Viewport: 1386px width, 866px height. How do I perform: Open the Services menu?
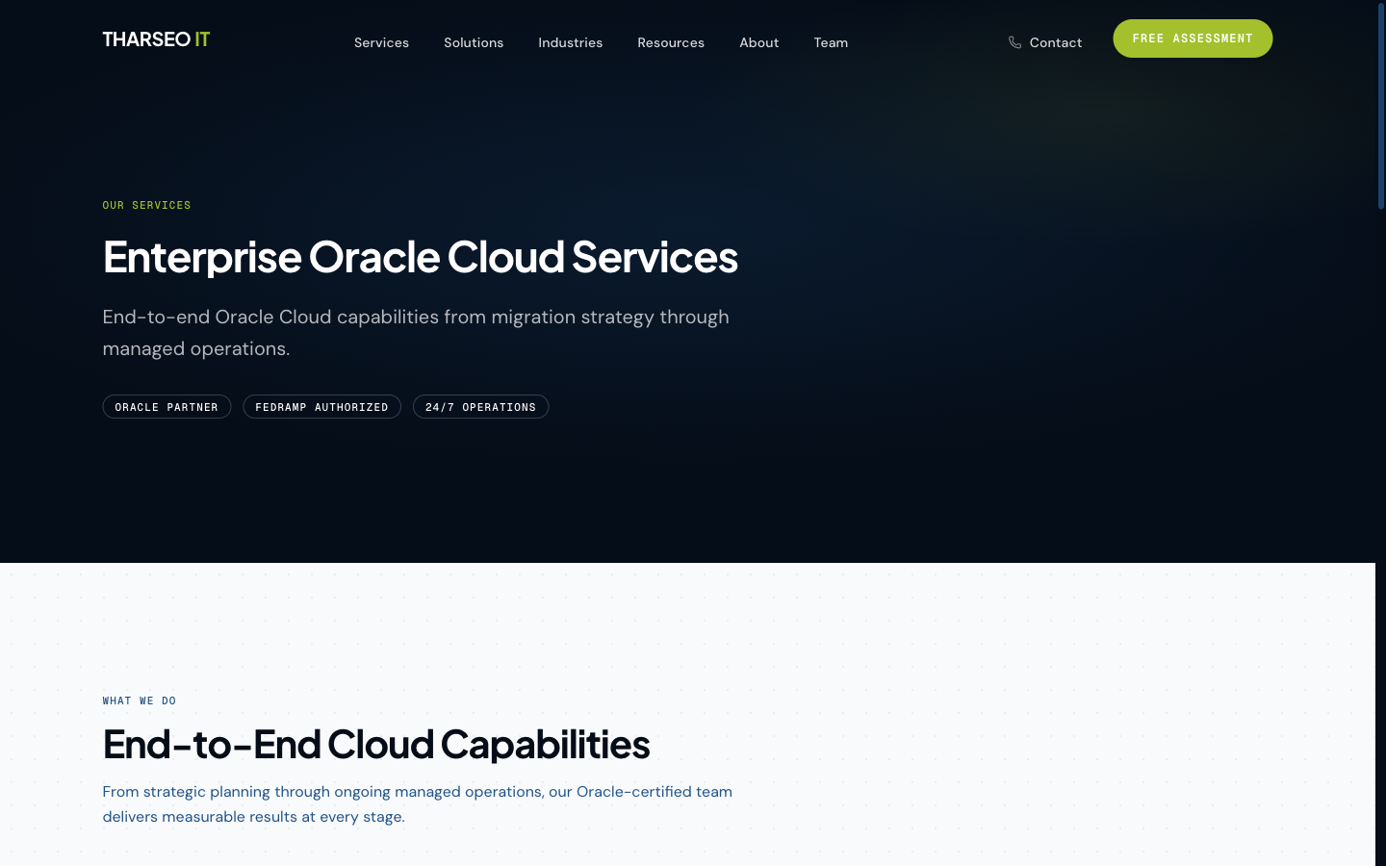pyautogui.click(x=381, y=42)
